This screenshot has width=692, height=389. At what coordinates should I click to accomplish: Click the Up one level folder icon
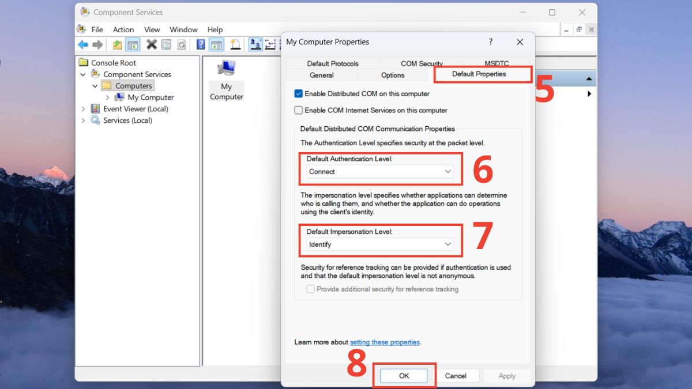pos(118,45)
